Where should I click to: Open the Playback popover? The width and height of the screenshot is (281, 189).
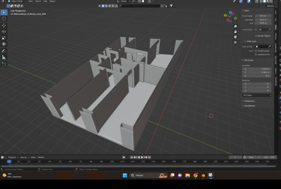[13, 157]
